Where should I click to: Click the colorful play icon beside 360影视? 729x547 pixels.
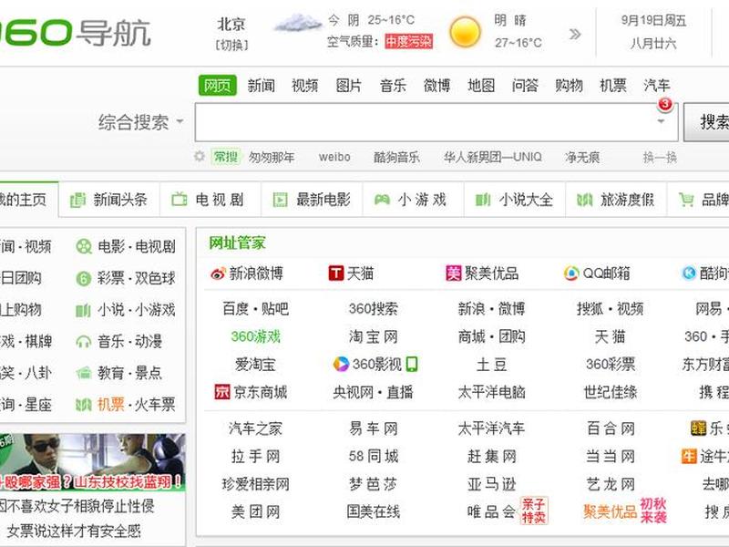tap(341, 364)
